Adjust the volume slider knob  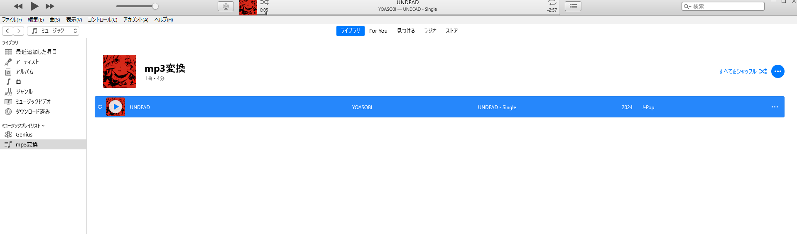point(155,6)
